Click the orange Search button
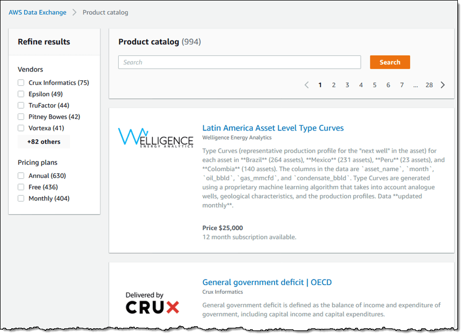463x336 pixels. pos(390,62)
